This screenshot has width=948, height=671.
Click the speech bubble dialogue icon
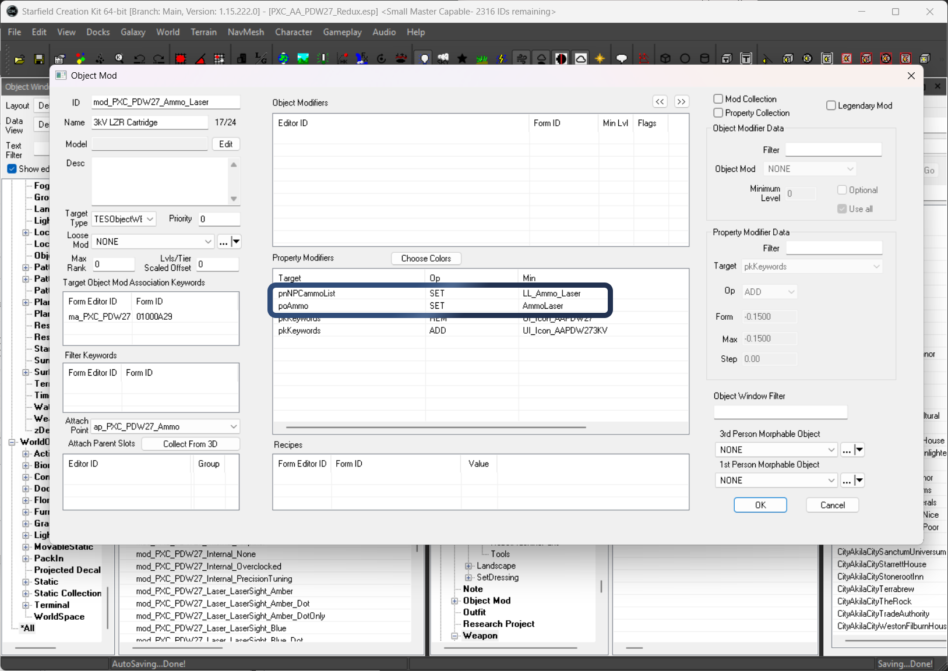pos(622,59)
